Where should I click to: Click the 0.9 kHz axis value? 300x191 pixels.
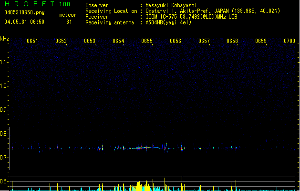pos(3,110)
